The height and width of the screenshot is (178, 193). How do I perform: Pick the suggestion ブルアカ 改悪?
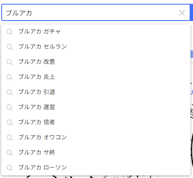[96, 62]
